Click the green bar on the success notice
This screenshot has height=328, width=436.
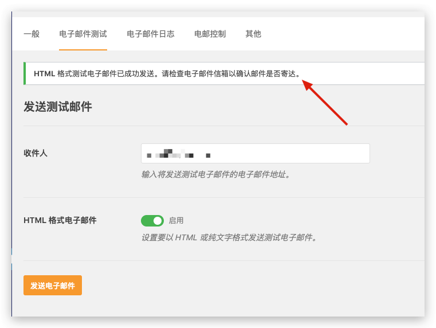click(x=25, y=73)
